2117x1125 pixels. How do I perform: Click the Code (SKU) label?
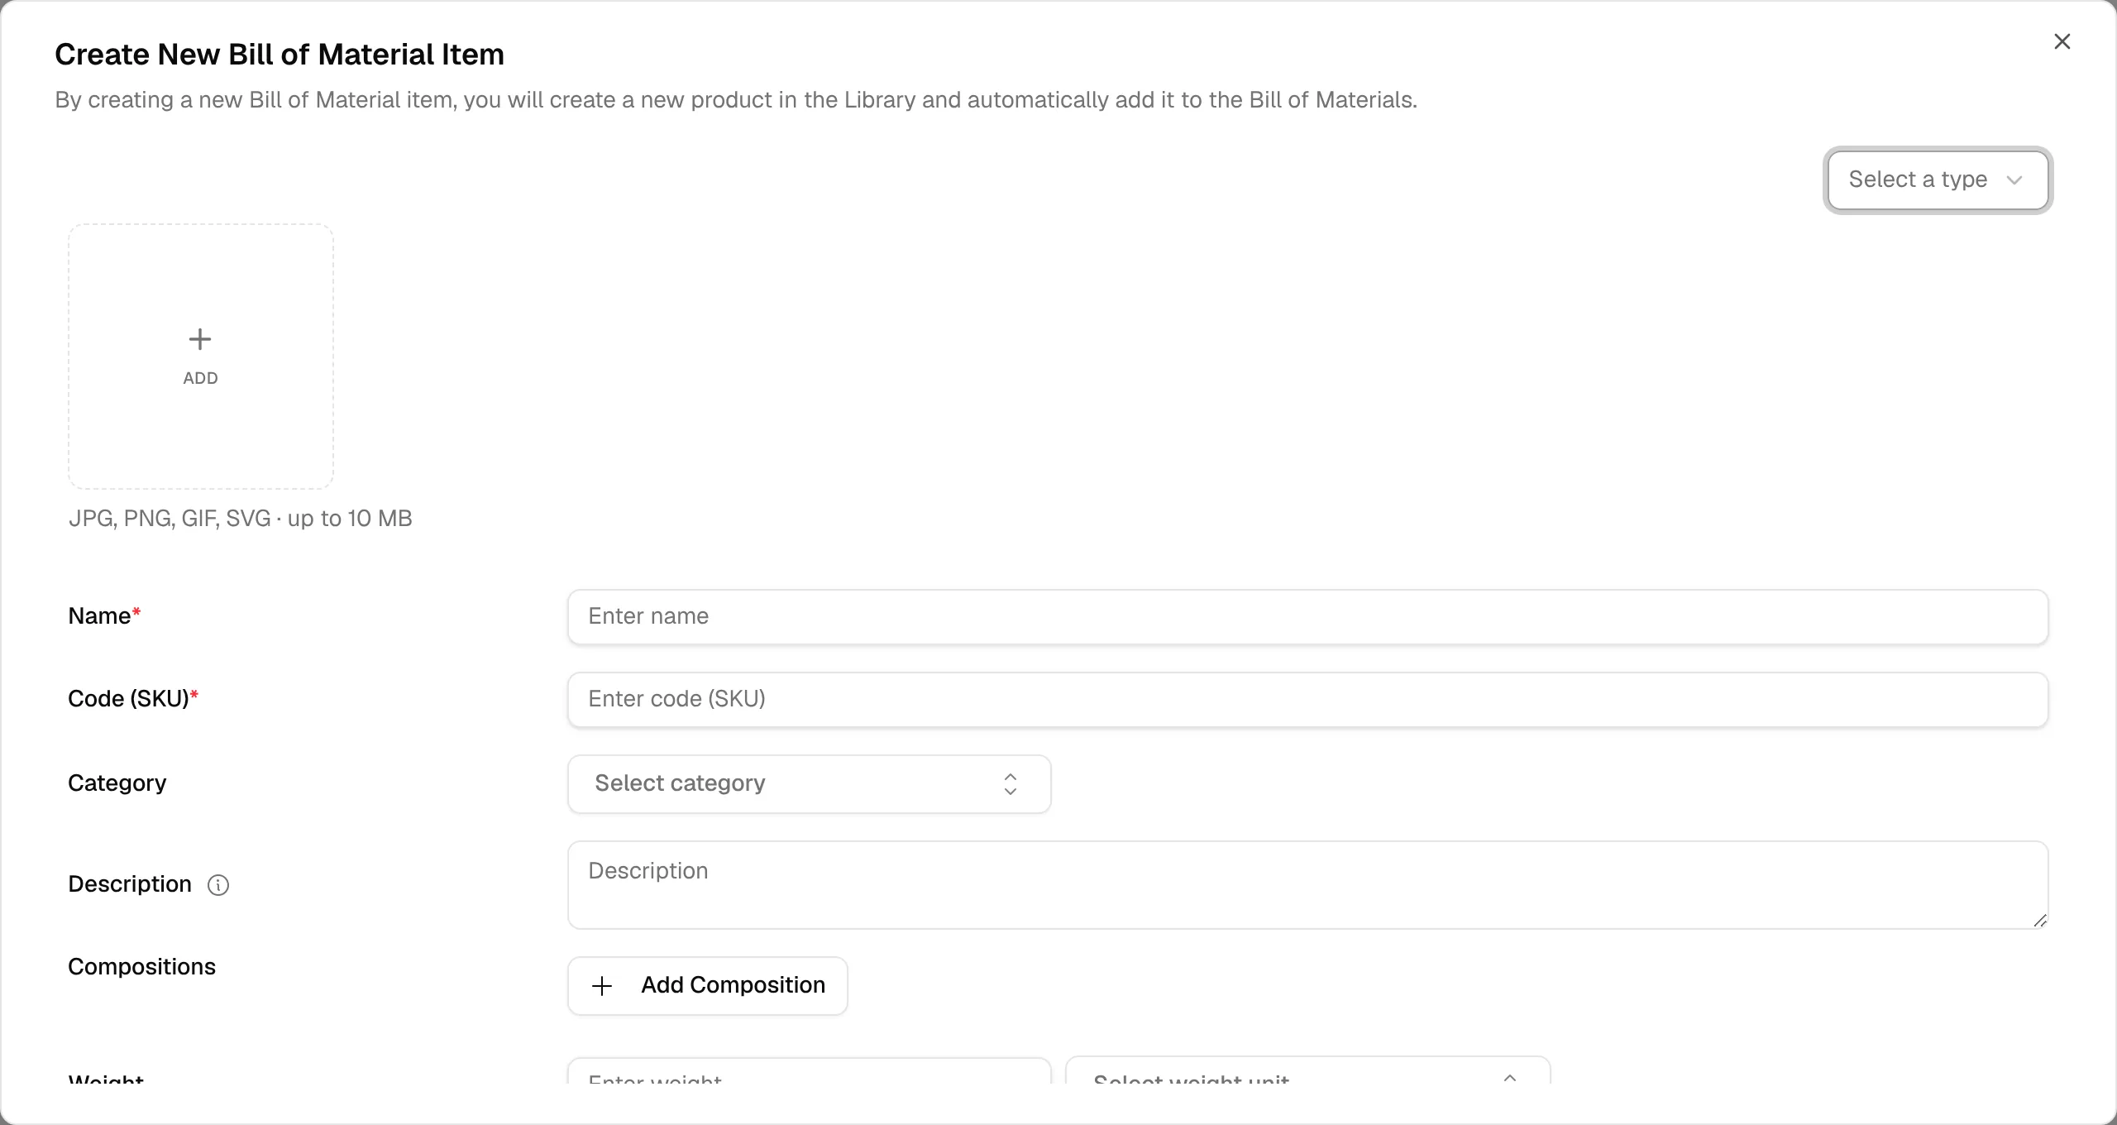[x=133, y=699]
